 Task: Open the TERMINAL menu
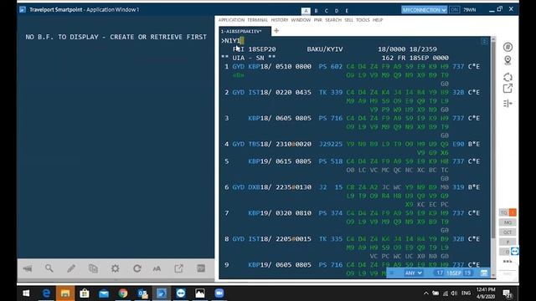pyautogui.click(x=258, y=20)
